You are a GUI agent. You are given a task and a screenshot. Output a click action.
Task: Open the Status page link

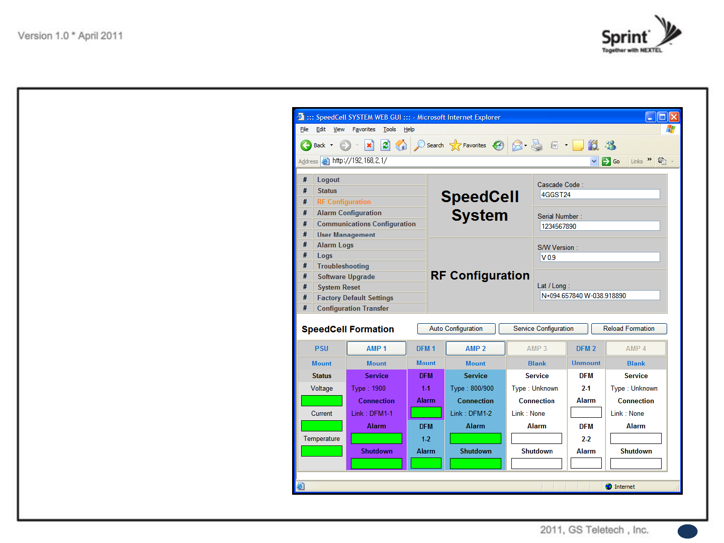pos(327,191)
